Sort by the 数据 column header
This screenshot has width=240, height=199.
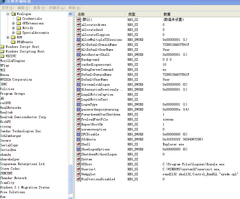(x=200, y=14)
